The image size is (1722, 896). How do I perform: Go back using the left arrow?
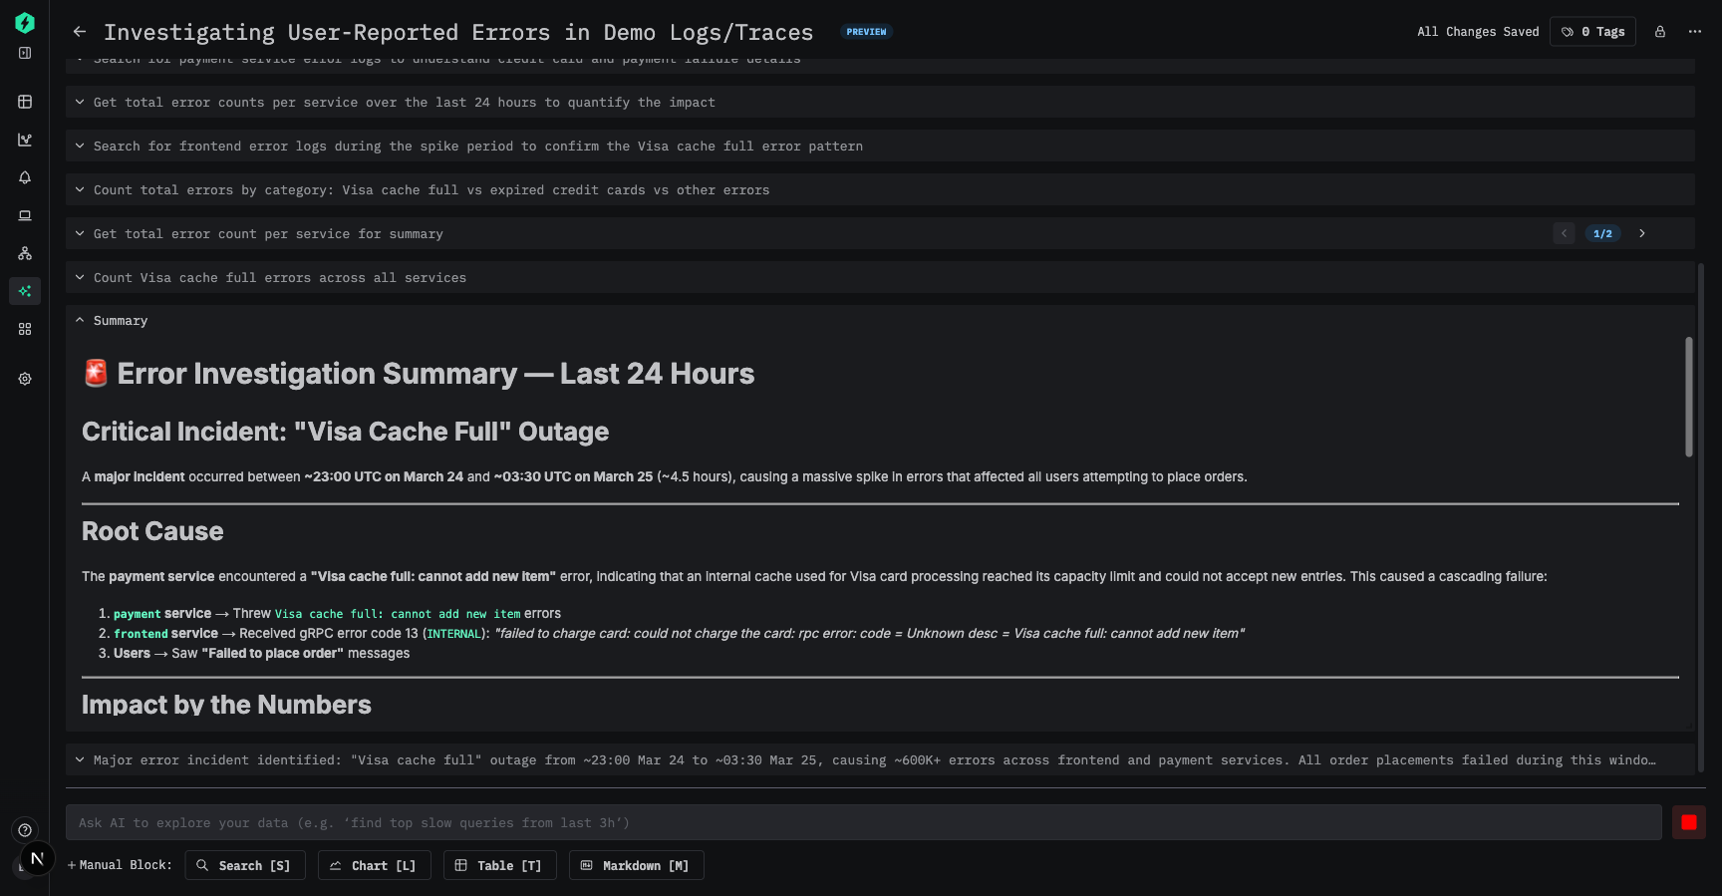(x=80, y=32)
